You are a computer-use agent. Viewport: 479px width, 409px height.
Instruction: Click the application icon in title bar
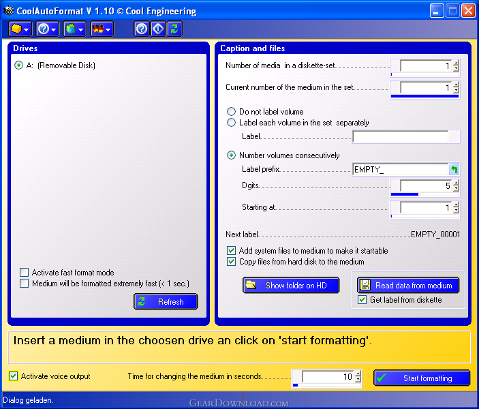pyautogui.click(x=9, y=11)
